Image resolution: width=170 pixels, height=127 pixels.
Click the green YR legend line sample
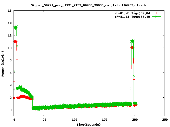(156, 16)
